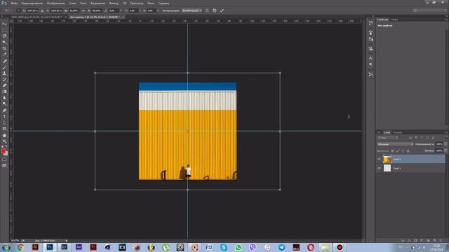This screenshot has width=449, height=252.
Task: Select the foreground red color swatch
Action: [3, 151]
